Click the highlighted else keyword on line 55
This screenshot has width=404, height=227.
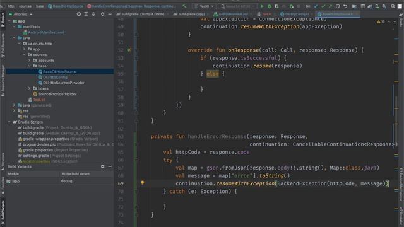(x=213, y=74)
